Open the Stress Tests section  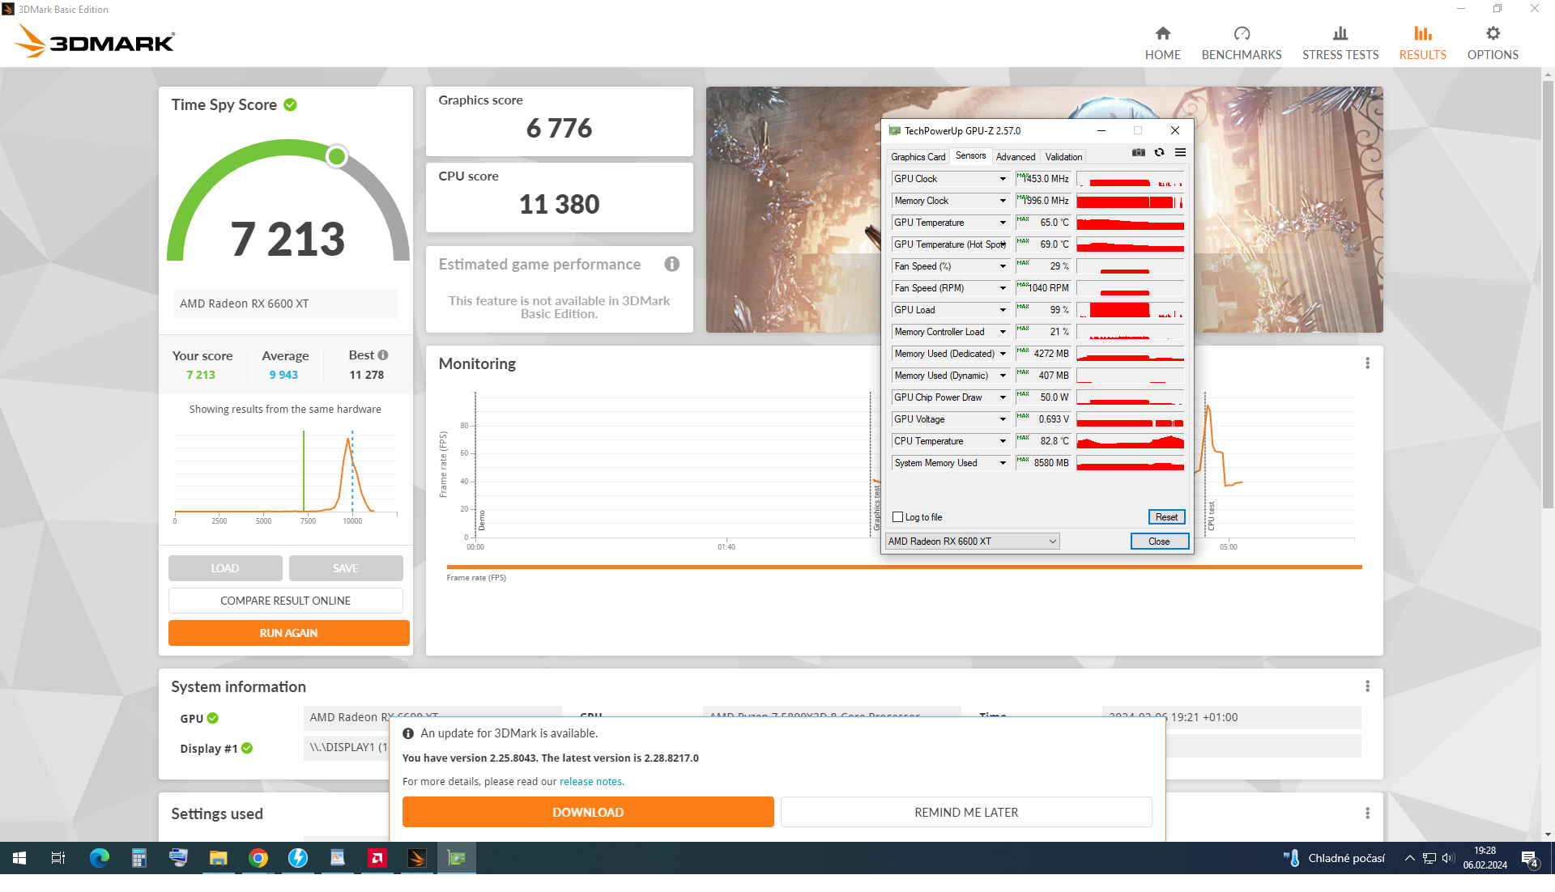pyautogui.click(x=1340, y=42)
